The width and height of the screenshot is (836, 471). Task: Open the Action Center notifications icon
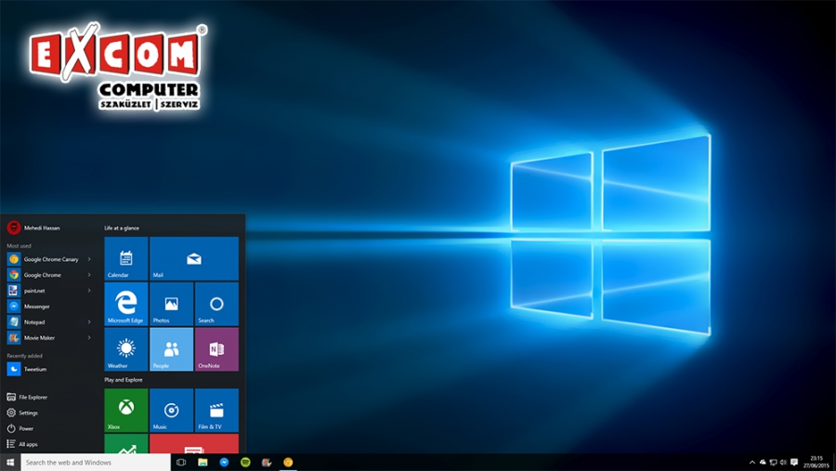[x=794, y=463]
